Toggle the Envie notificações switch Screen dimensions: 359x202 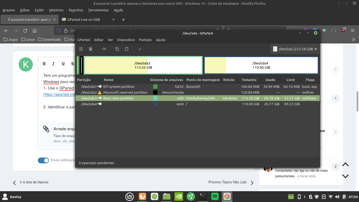[x=43, y=160]
